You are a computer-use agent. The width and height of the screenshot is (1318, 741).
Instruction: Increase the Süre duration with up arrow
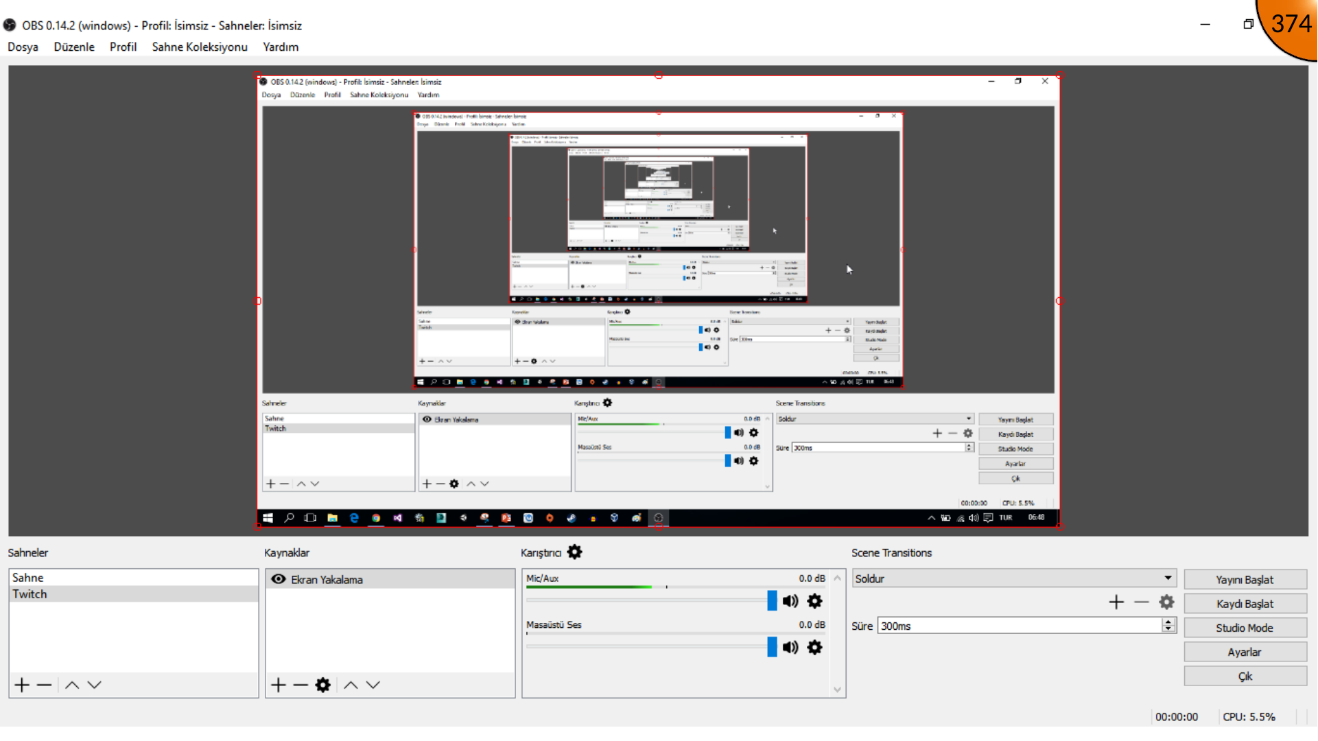point(1168,622)
